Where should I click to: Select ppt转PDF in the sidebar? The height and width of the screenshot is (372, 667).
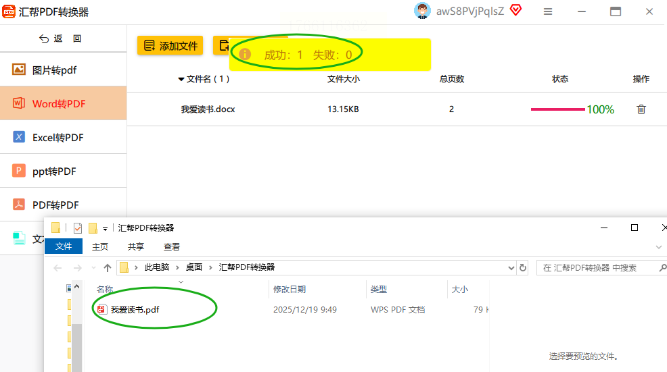coord(64,171)
